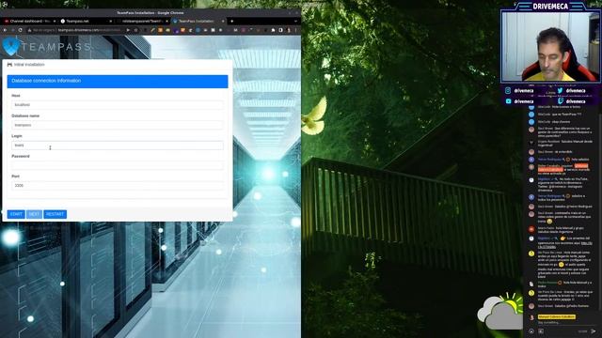Switch to Channel dashboard tab
602x338 pixels.
click(x=30, y=21)
